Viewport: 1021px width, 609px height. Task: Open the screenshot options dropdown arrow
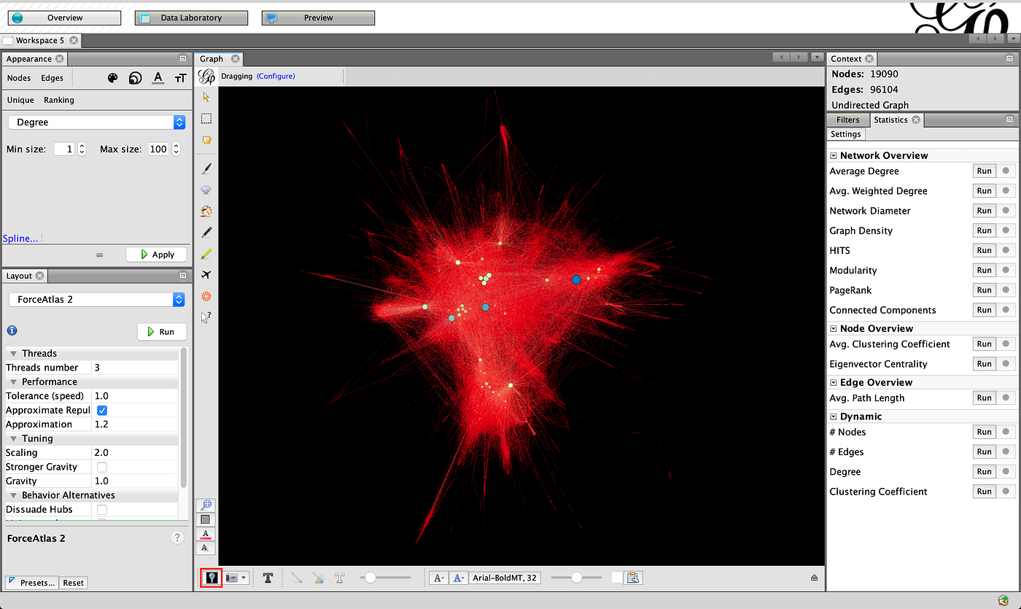tap(244, 578)
